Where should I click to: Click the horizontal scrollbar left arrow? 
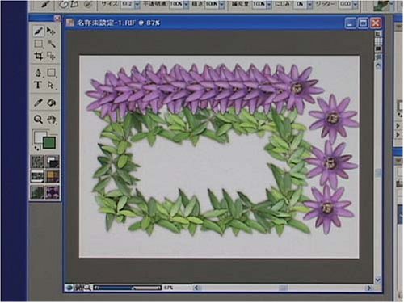coord(196,288)
